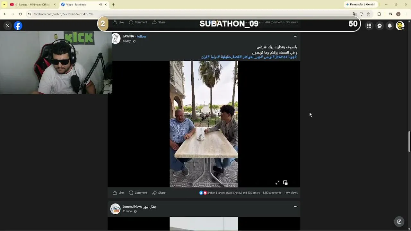Image resolution: width=411 pixels, height=231 pixels.
Task: Comment on the JAWNA video post
Action: point(138,193)
